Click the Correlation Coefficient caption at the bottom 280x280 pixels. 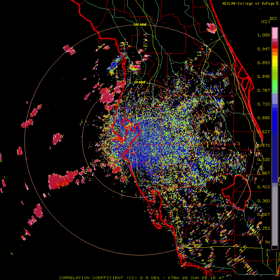point(141,278)
